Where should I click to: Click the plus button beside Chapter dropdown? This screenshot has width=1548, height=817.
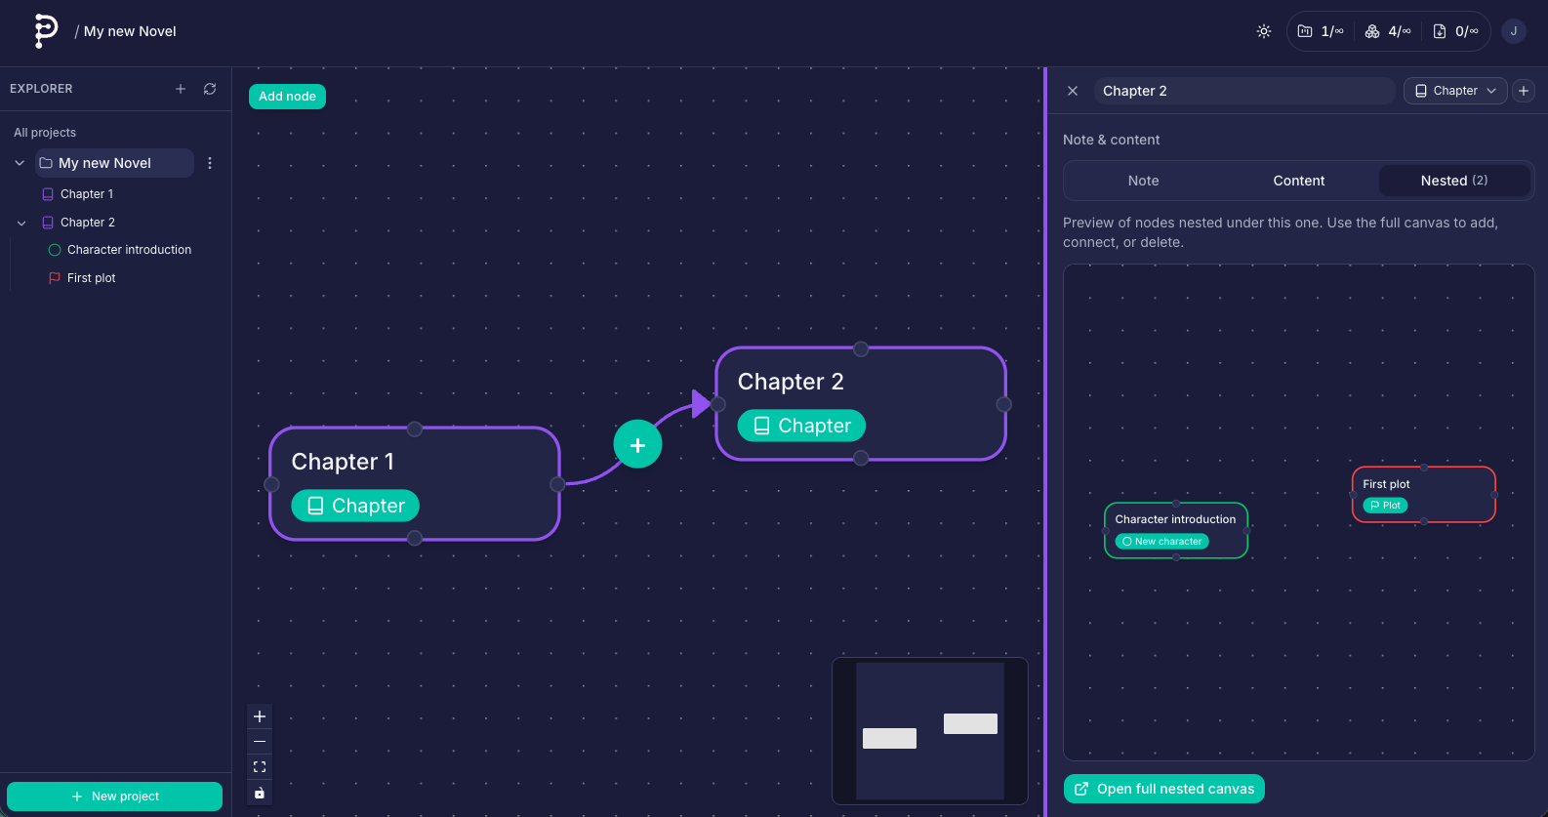[x=1523, y=91]
